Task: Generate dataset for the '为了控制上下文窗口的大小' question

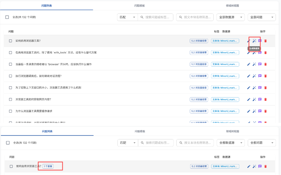Action: tap(254, 88)
